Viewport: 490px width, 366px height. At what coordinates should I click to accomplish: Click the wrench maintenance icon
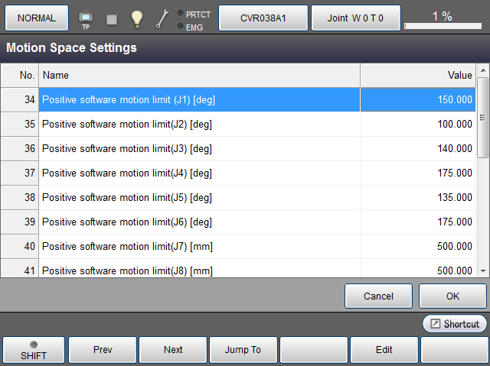pos(162,18)
